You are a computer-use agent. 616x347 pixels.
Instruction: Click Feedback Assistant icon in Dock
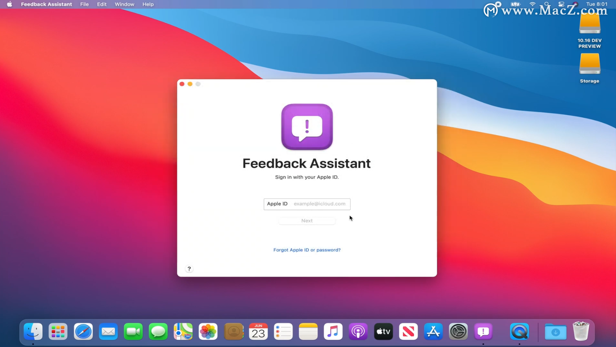click(483, 331)
